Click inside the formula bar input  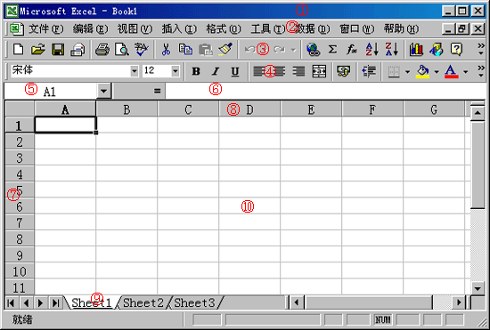click(x=325, y=91)
